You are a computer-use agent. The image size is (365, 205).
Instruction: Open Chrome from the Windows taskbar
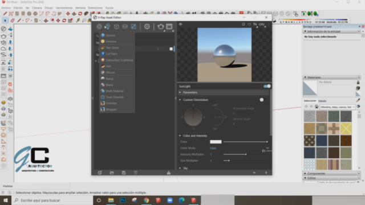click(x=146, y=200)
